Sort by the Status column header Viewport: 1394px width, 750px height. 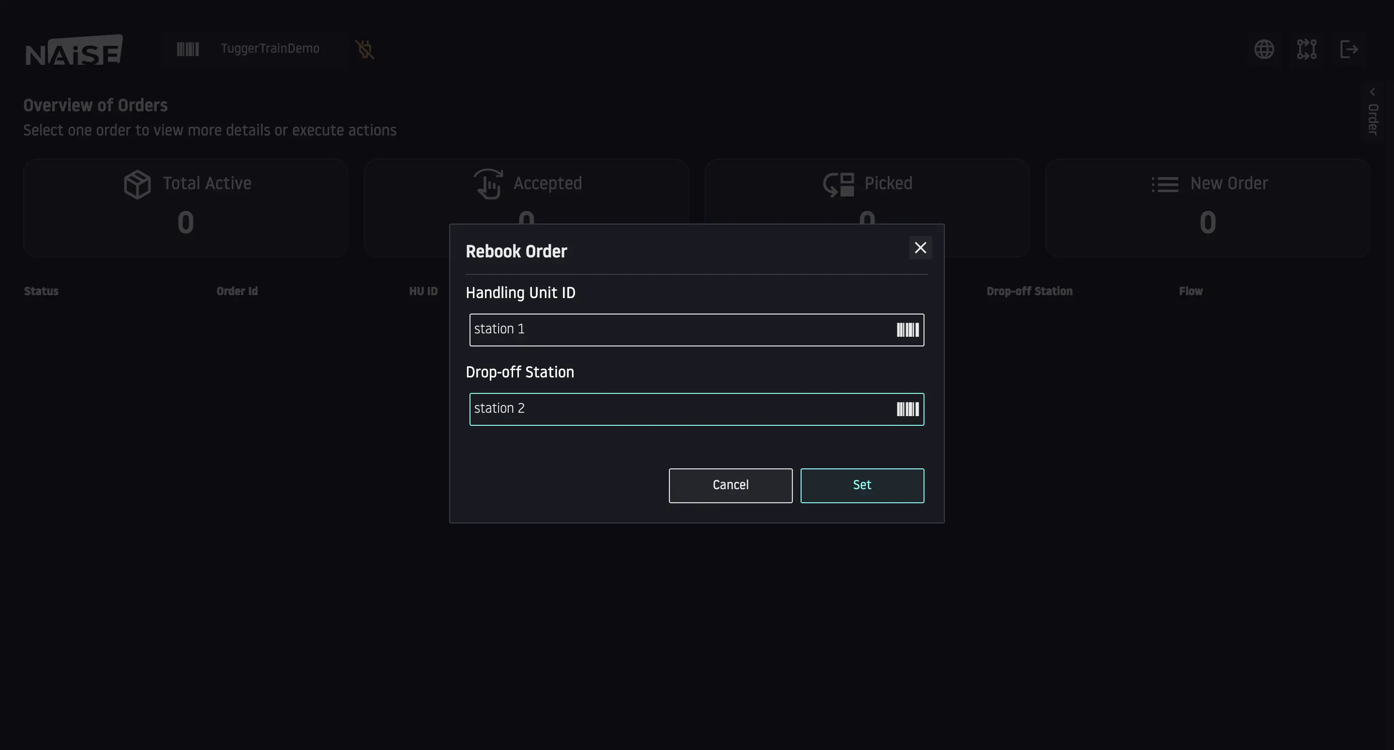coord(41,291)
